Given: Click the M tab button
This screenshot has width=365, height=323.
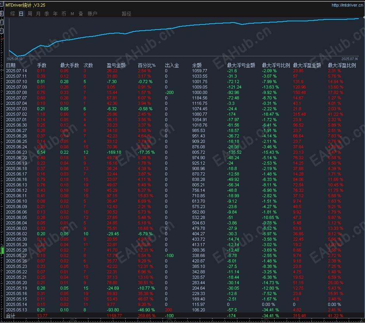Looking at the screenshot, I should pos(72,14).
